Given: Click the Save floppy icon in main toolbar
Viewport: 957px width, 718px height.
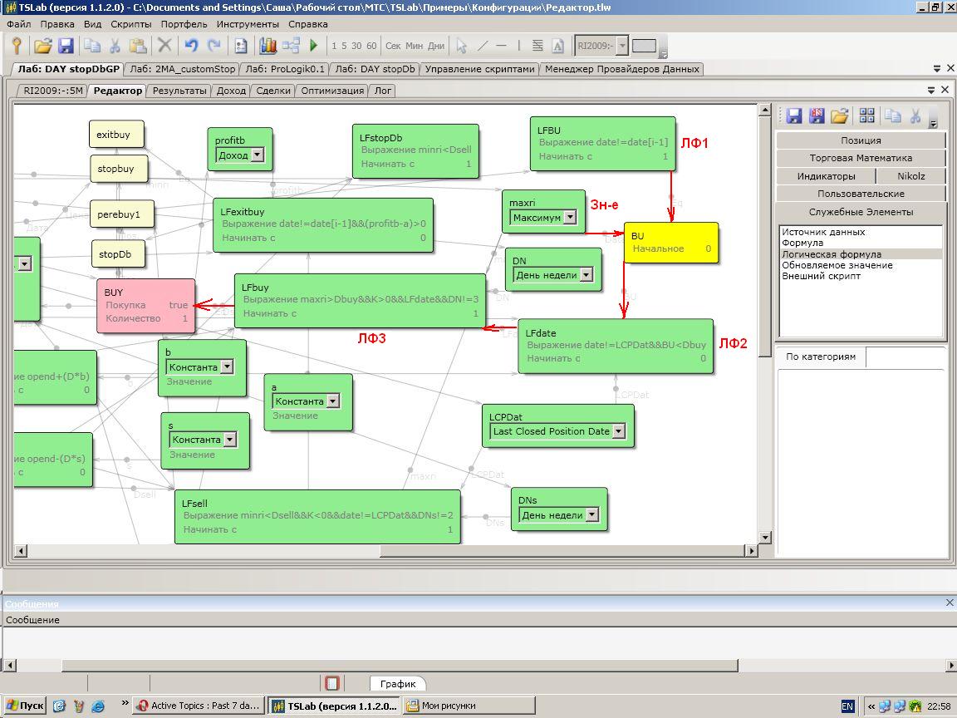Looking at the screenshot, I should 66,46.
